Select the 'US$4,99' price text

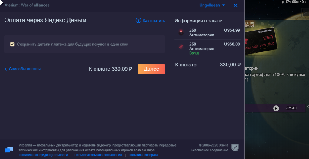(x=232, y=30)
